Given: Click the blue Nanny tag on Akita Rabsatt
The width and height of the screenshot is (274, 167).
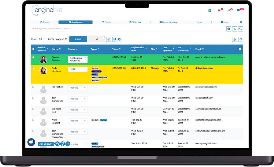Looking at the screenshot, I should 103,120.
